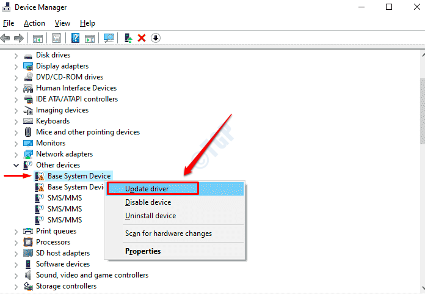Click the mouse icon for Mice and pointing devices
This screenshot has height=294, width=425.
[28, 132]
